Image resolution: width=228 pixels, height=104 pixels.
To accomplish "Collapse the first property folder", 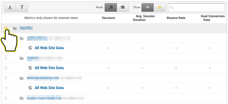I will coord(22,38).
